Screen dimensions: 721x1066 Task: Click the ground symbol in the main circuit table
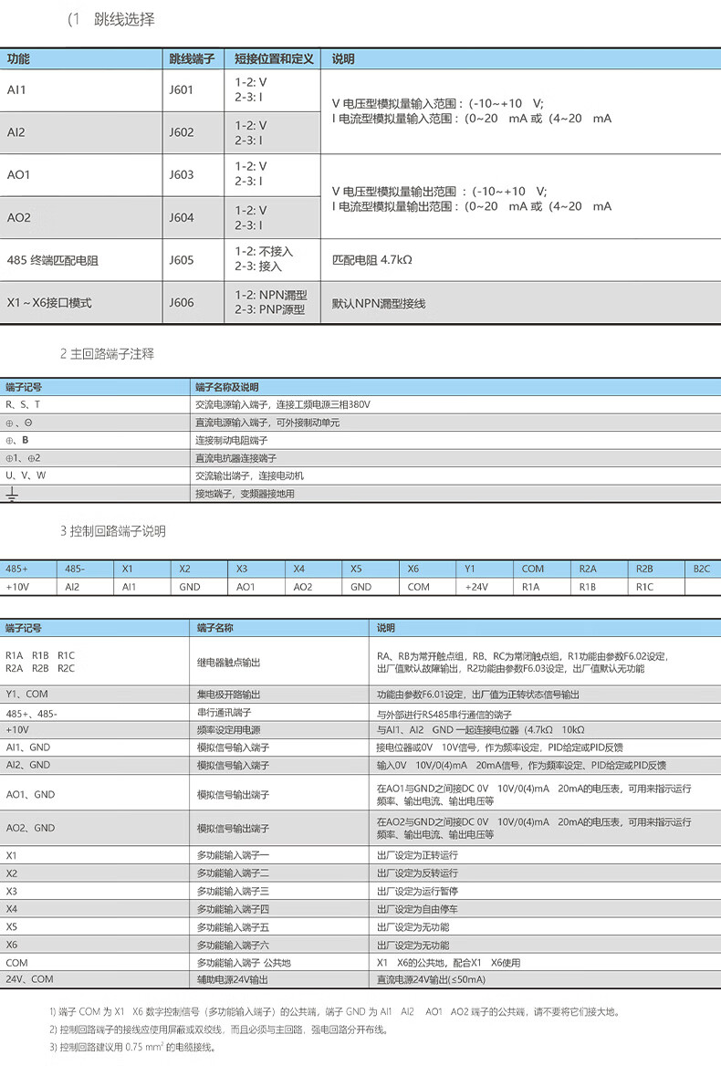click(13, 494)
